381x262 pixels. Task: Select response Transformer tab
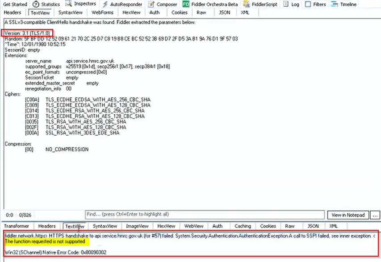pos(16,226)
